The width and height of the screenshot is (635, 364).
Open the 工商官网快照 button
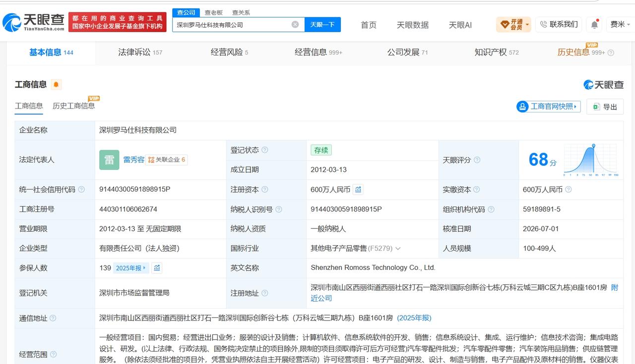(x=548, y=106)
